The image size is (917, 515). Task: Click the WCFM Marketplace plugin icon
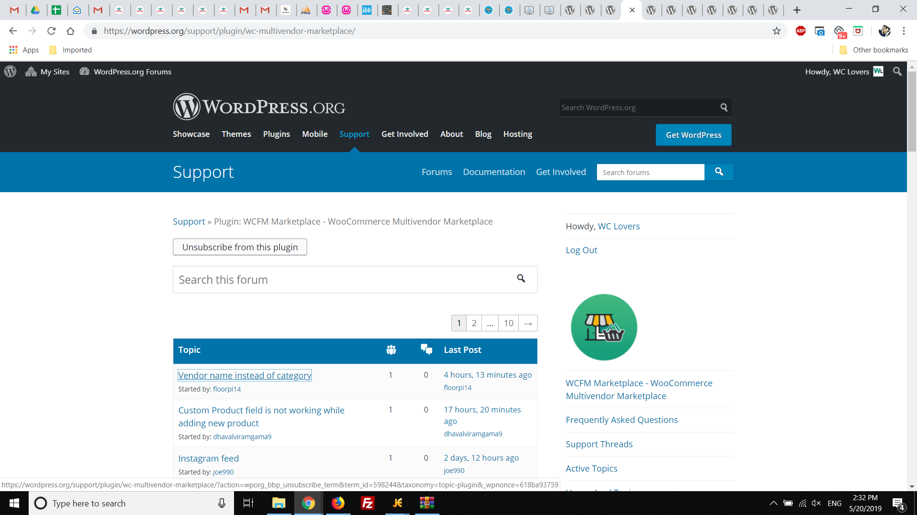coord(604,327)
